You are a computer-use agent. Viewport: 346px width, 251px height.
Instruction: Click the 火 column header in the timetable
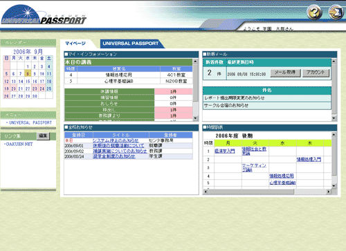255,143
